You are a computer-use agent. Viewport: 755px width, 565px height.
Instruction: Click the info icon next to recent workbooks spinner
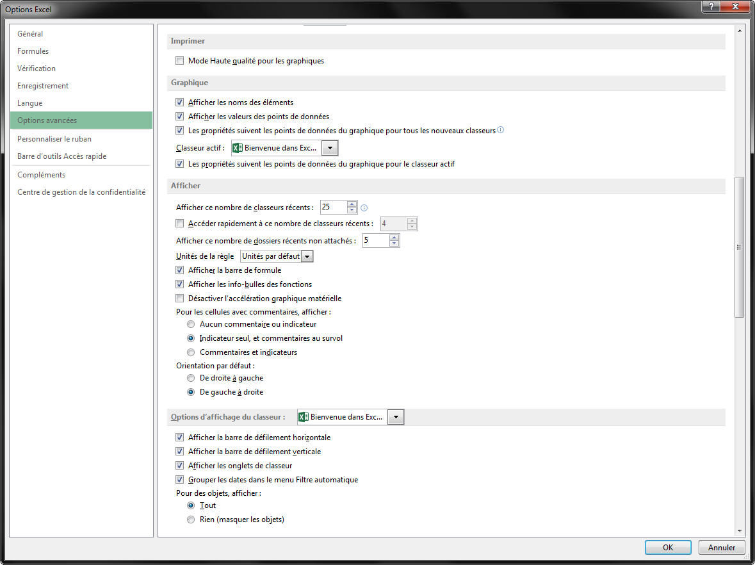364,208
